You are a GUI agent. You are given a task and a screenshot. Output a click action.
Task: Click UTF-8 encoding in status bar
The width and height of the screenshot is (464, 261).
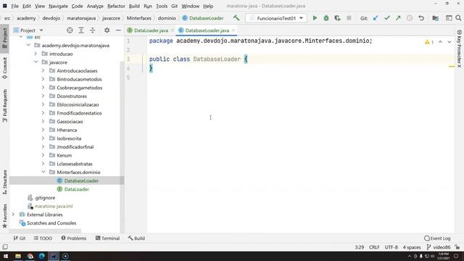click(x=391, y=247)
